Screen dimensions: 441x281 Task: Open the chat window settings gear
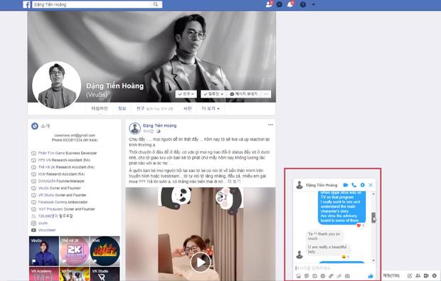point(363,185)
